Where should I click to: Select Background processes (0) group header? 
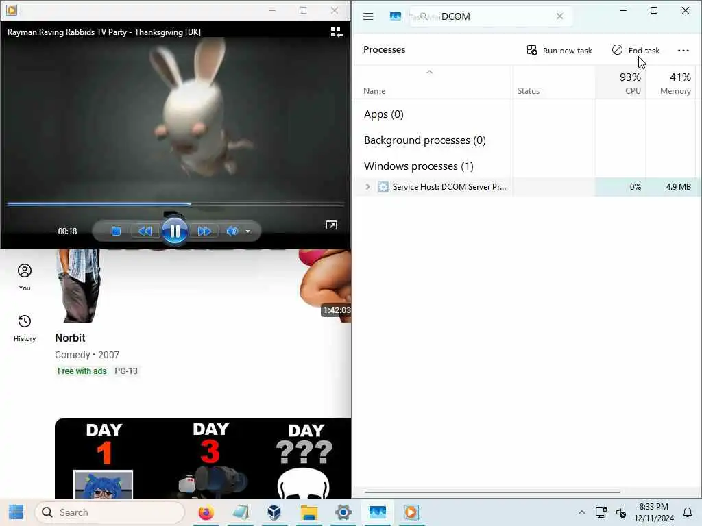[425, 140]
